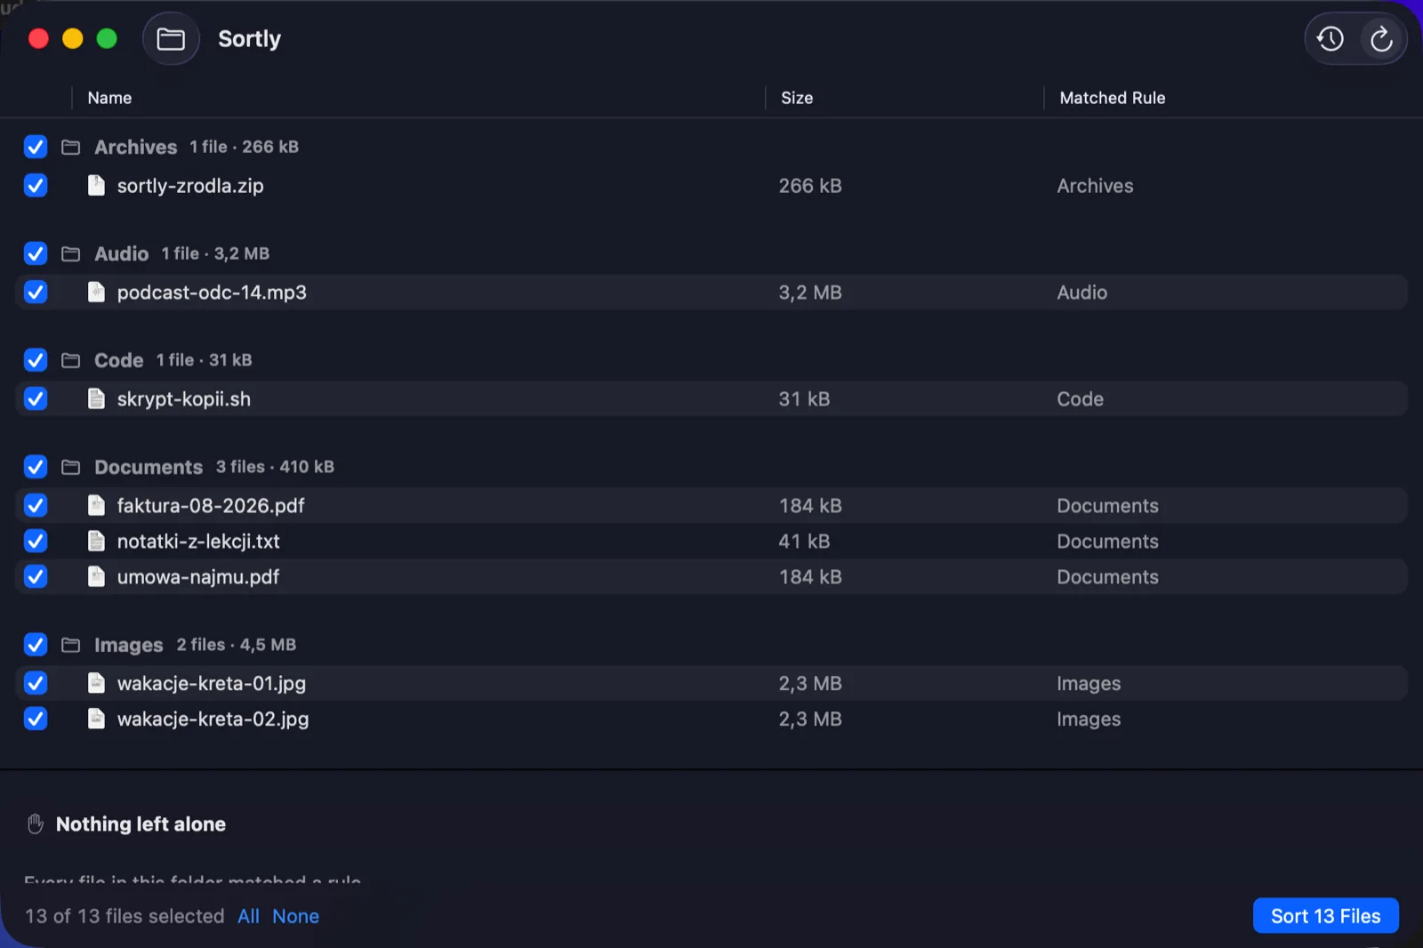Uncheck the Archives group checkbox

[x=36, y=147]
